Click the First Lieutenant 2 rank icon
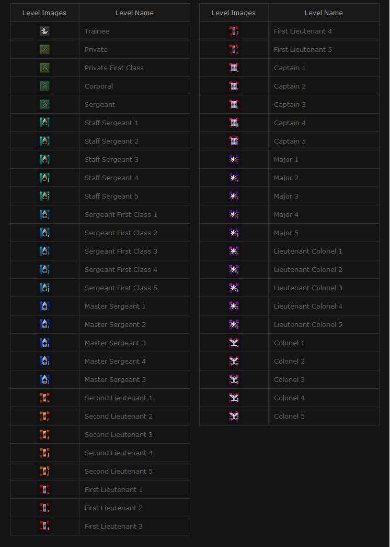The width and height of the screenshot is (390, 547). (44, 508)
